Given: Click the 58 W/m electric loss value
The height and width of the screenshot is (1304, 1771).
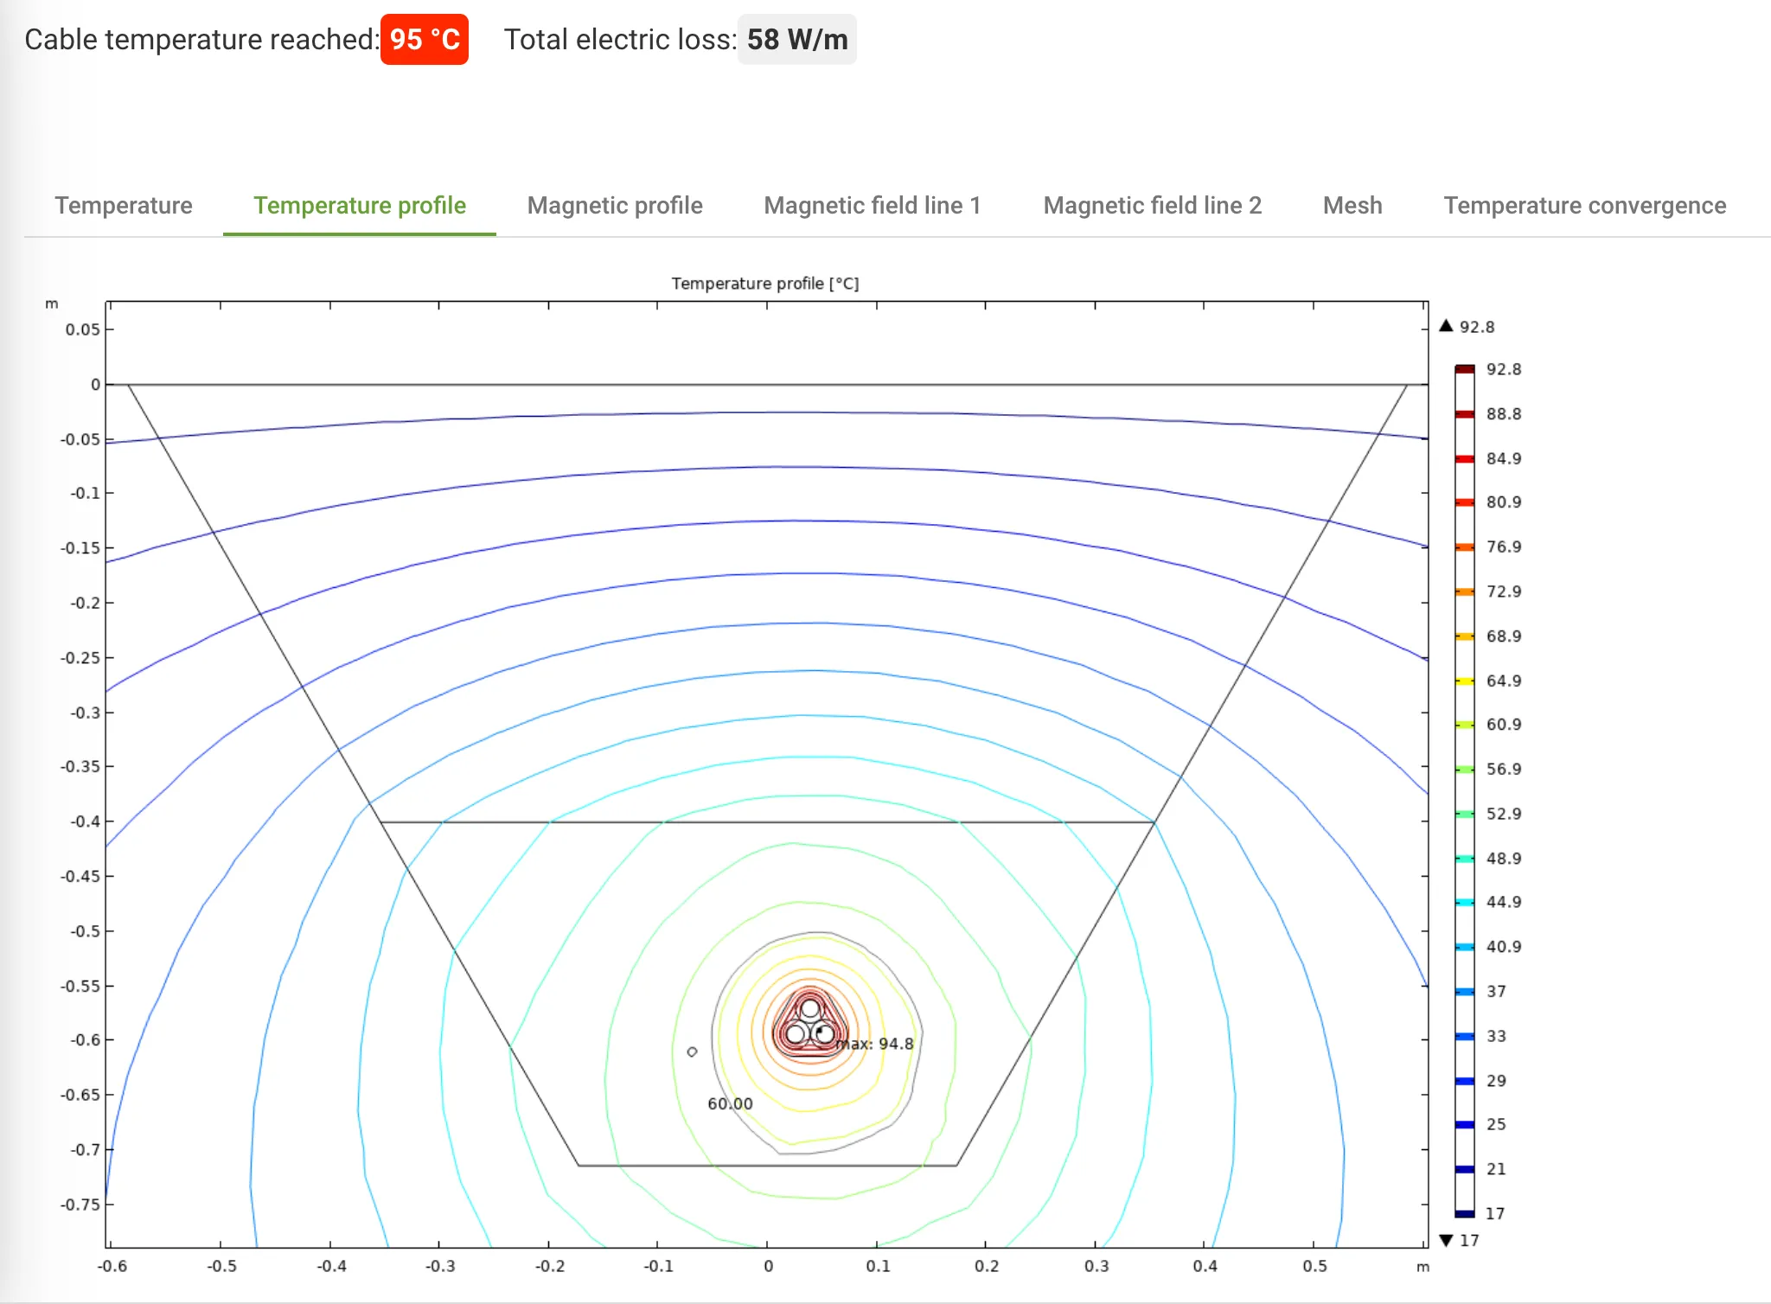Looking at the screenshot, I should (797, 40).
